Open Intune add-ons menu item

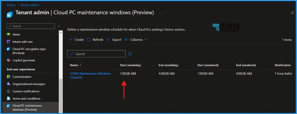point(23,42)
